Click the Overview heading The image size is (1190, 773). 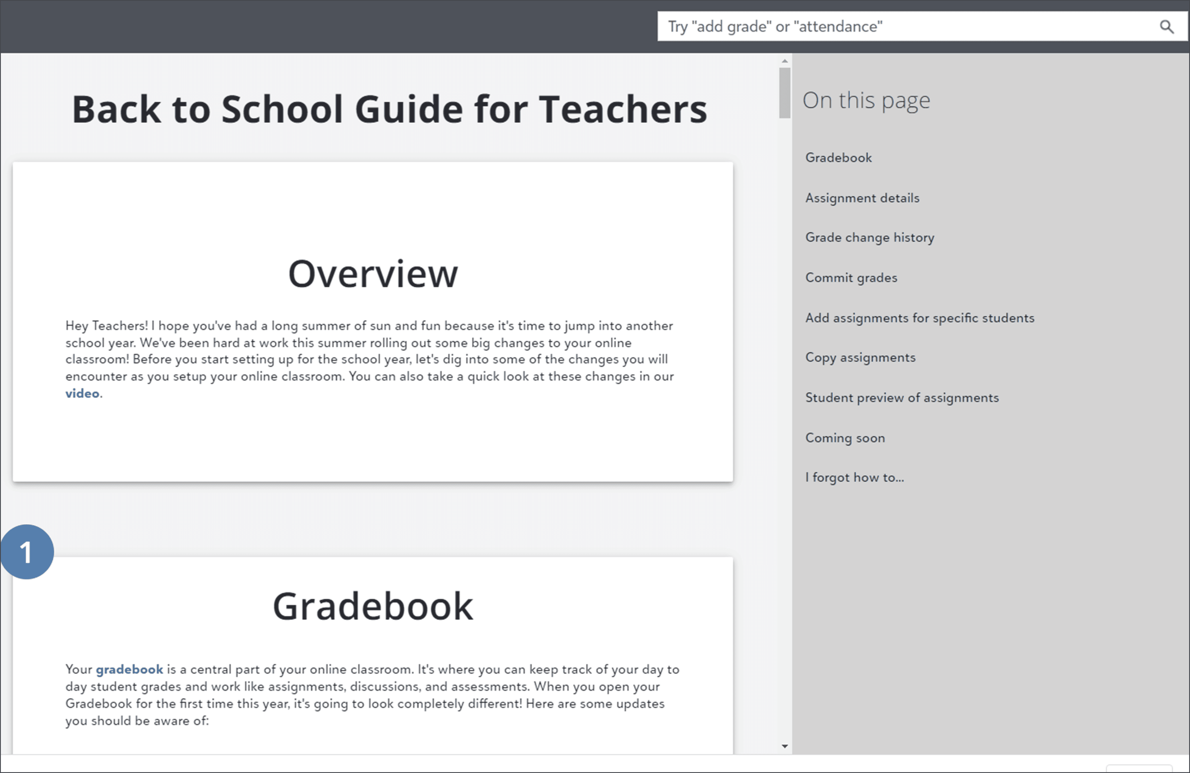click(x=372, y=274)
